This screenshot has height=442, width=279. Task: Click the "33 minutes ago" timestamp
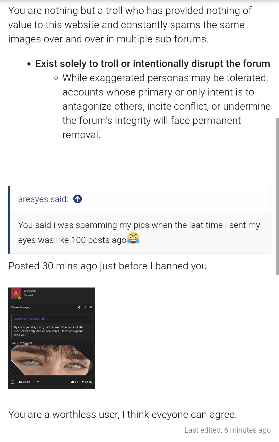tap(20, 307)
